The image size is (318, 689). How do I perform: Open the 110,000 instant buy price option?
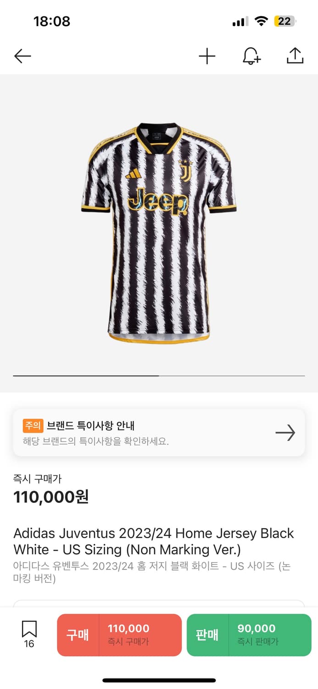coord(119,634)
